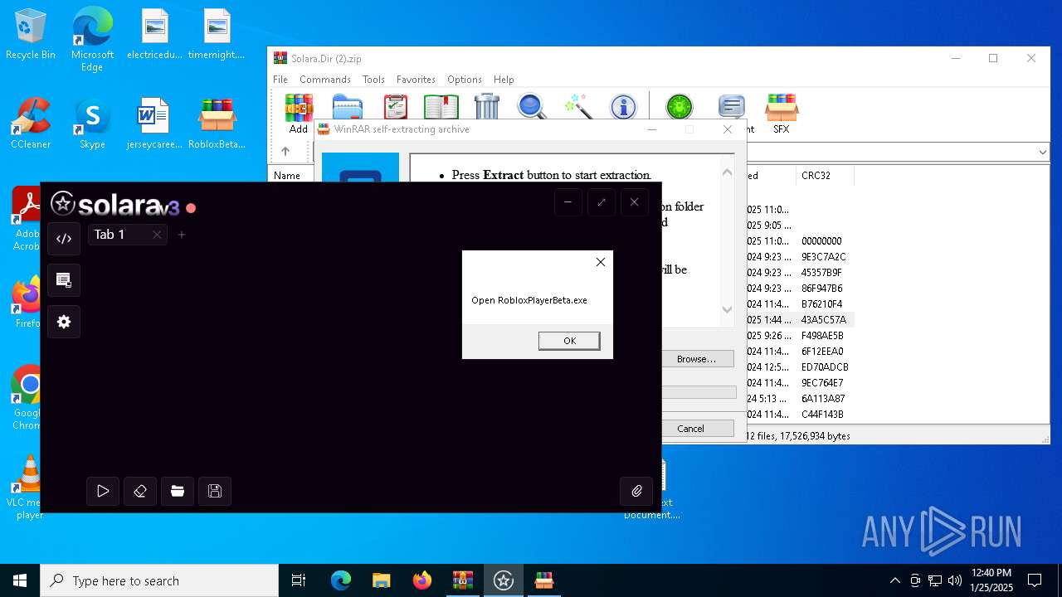1062x597 pixels.
Task: Open the Solara script editor code icon
Action: pos(64,239)
